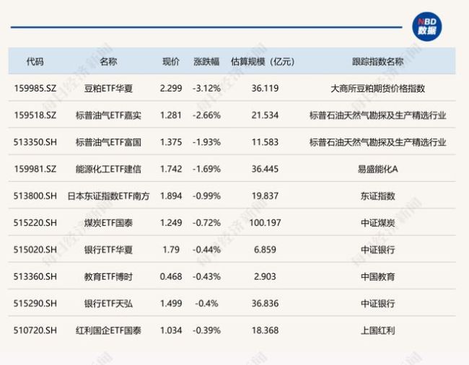The width and height of the screenshot is (469, 365).
Task: Click the 现价 column header
Action: (x=171, y=61)
